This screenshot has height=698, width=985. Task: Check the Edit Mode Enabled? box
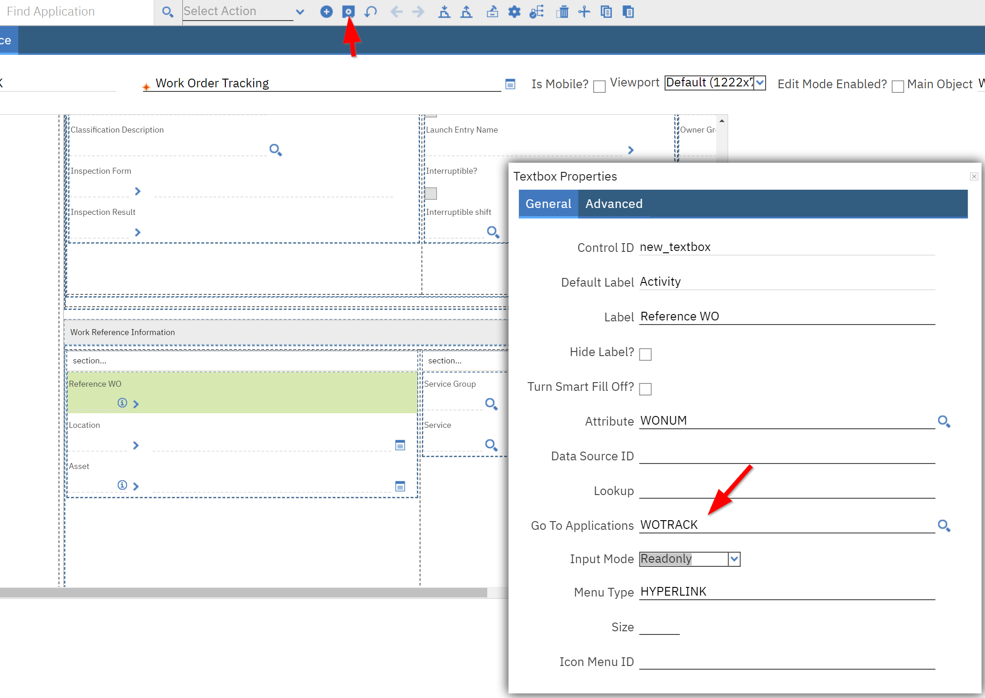click(x=897, y=86)
